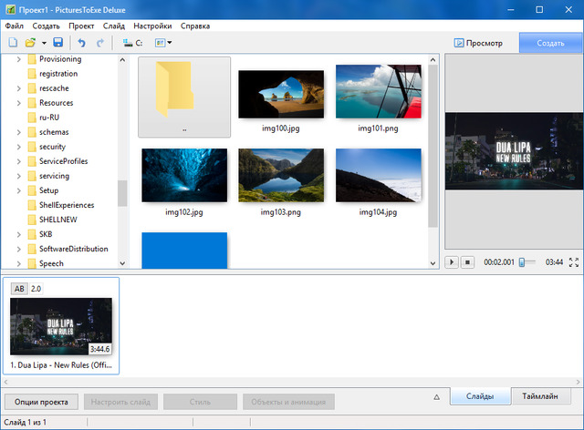Open the Слайд menu
584x430 pixels.
pos(114,26)
